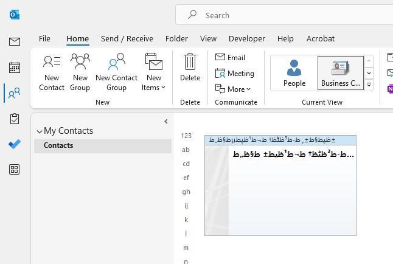The width and height of the screenshot is (393, 264).
Task: Select the Home ribbon tab
Action: pyautogui.click(x=78, y=38)
